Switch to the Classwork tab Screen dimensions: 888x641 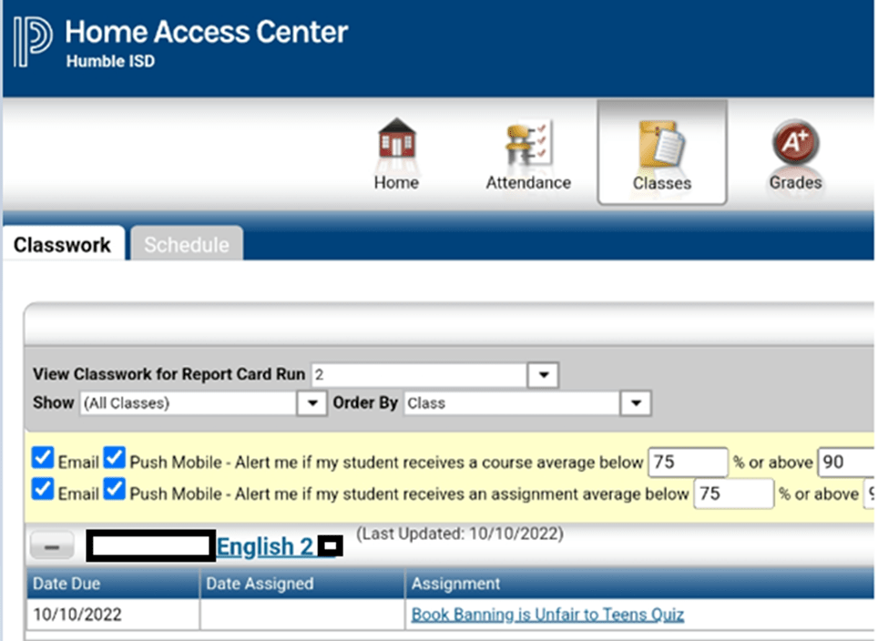tap(62, 245)
